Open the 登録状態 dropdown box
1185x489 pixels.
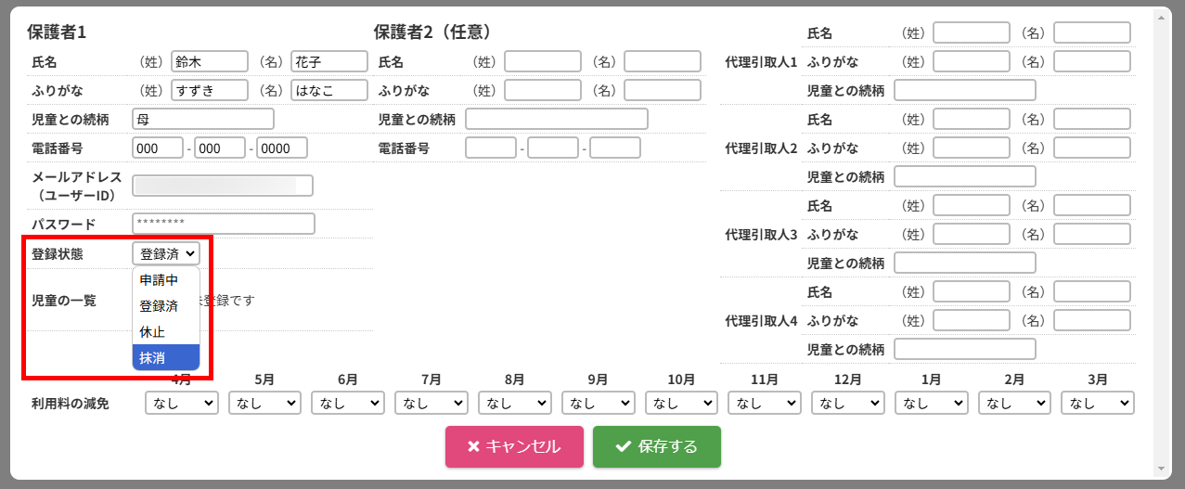[x=166, y=252]
